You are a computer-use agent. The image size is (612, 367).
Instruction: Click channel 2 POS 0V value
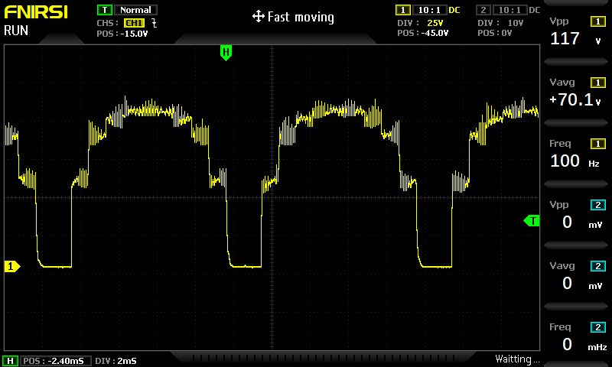pos(506,33)
